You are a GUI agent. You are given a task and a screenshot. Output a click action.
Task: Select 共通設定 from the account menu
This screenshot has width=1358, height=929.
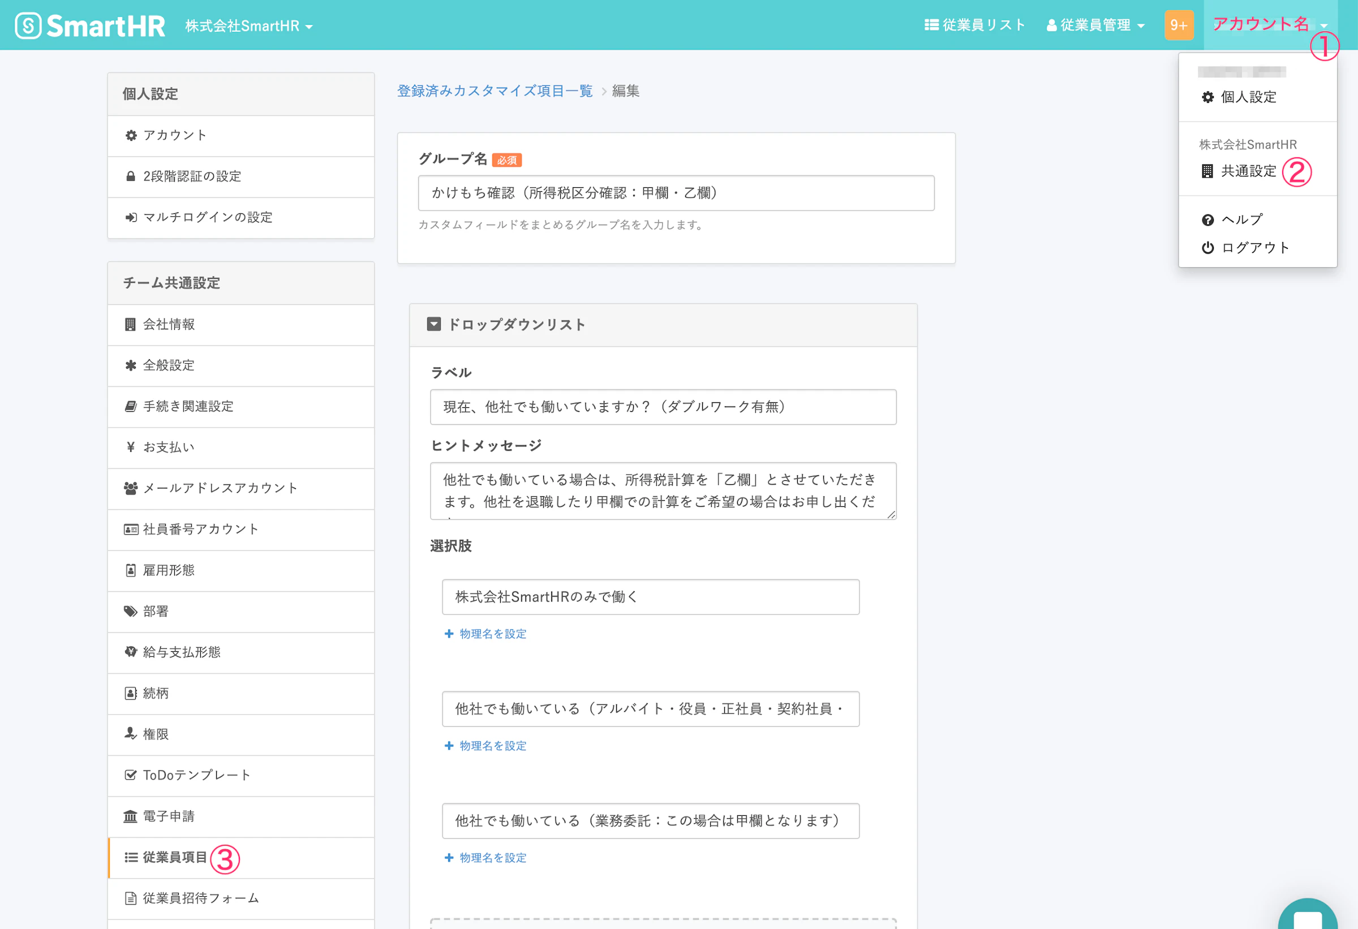[x=1248, y=171]
